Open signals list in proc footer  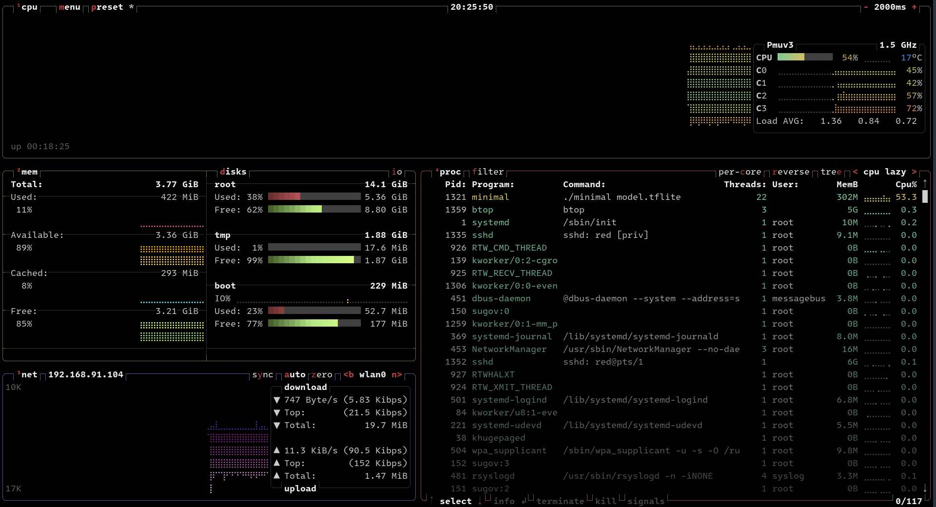pyautogui.click(x=646, y=502)
